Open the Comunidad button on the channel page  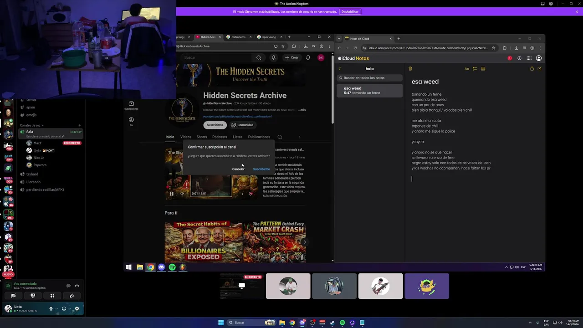point(242,125)
